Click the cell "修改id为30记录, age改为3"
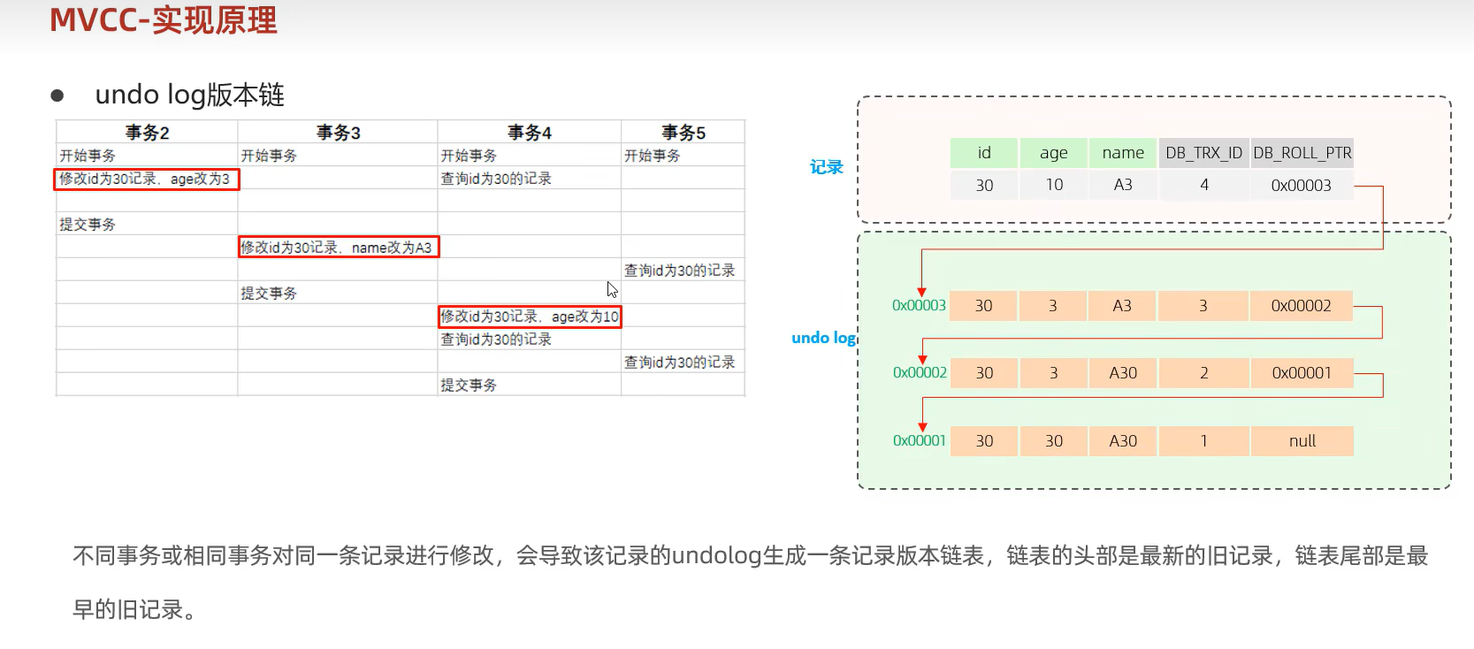This screenshot has width=1474, height=649. click(x=147, y=179)
